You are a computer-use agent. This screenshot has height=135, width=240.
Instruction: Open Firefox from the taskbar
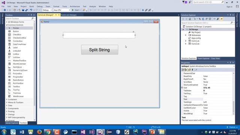(x=39, y=132)
